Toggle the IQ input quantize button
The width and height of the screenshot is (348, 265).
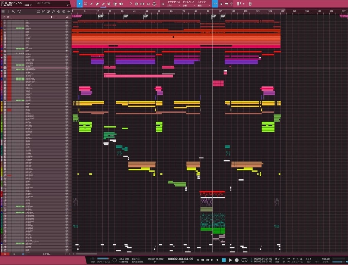163,4
